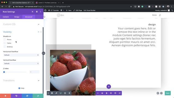Open Vertical Overflow dropdown

[x=21, y=63]
